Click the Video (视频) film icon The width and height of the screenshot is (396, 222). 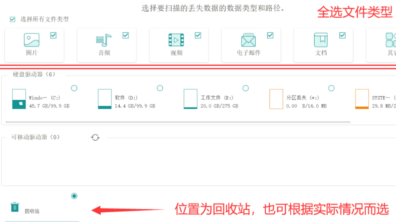pyautogui.click(x=176, y=40)
